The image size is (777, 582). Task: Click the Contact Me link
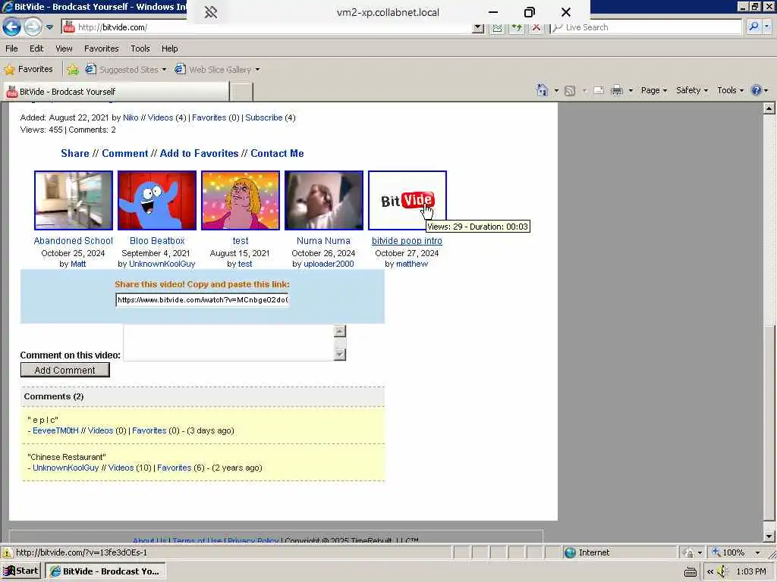click(x=277, y=153)
